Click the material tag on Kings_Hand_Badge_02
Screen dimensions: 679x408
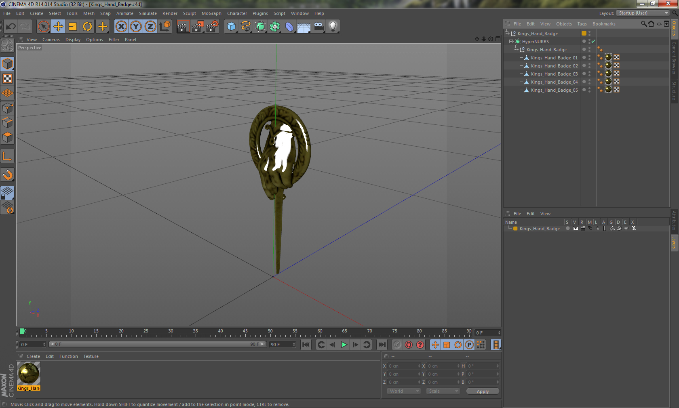tap(608, 65)
